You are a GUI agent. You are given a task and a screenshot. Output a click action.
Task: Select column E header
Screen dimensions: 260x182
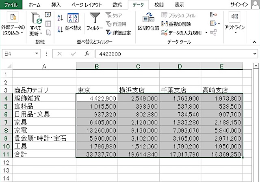click(222, 66)
